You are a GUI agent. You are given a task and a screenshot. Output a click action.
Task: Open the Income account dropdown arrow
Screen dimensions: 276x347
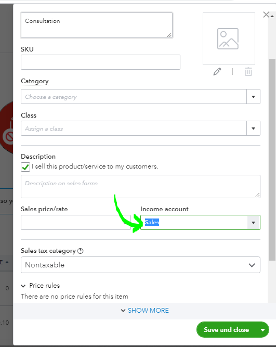point(253,223)
